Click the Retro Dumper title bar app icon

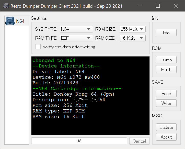pyautogui.click(x=6, y=6)
